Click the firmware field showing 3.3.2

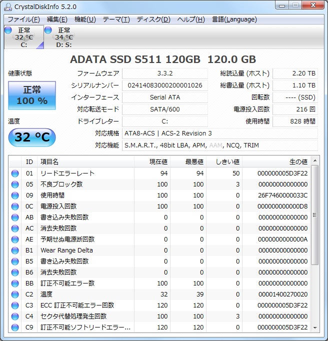click(165, 73)
